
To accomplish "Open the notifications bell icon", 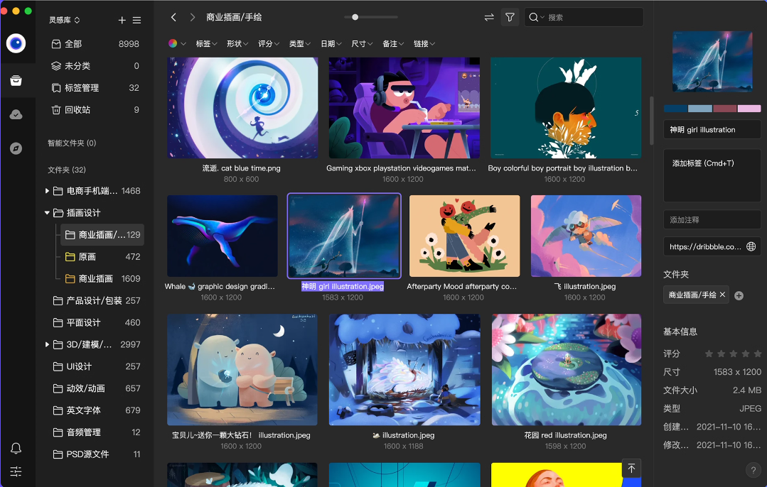I will point(16,449).
